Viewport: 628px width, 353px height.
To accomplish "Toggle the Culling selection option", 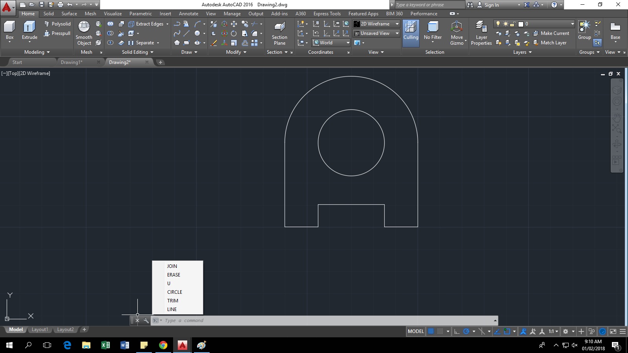I will 411,33.
